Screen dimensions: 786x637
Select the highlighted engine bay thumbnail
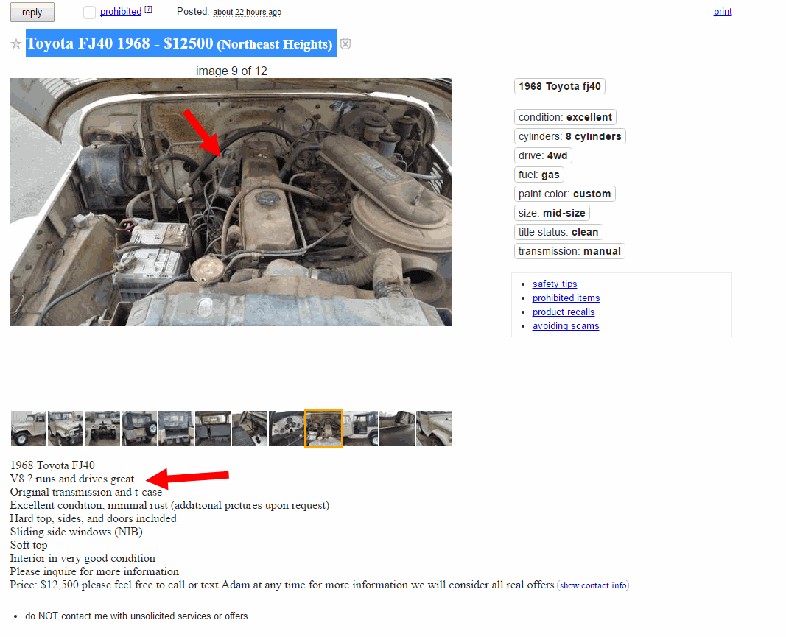pyautogui.click(x=323, y=429)
